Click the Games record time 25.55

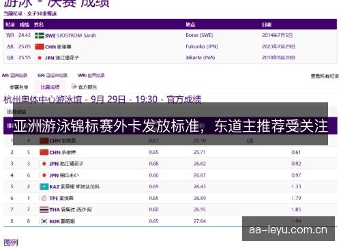(25, 58)
